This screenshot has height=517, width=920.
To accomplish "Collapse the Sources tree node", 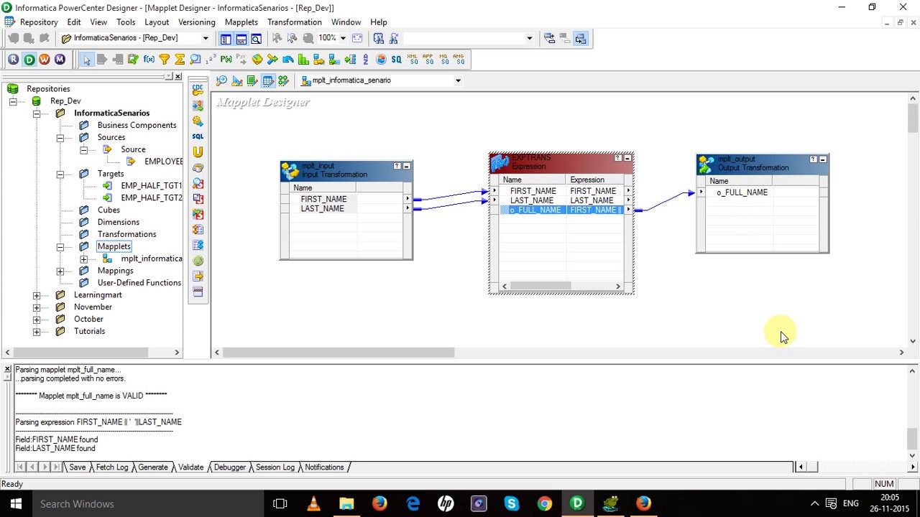I will pos(60,138).
